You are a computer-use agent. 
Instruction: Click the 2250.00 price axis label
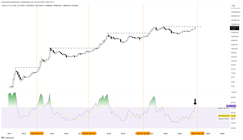coord(234,45)
